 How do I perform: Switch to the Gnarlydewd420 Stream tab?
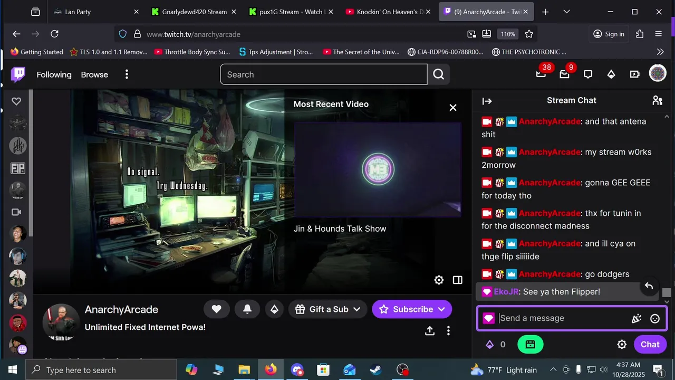193,12
